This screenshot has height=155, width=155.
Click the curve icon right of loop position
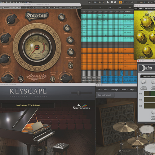[x=151, y=2]
